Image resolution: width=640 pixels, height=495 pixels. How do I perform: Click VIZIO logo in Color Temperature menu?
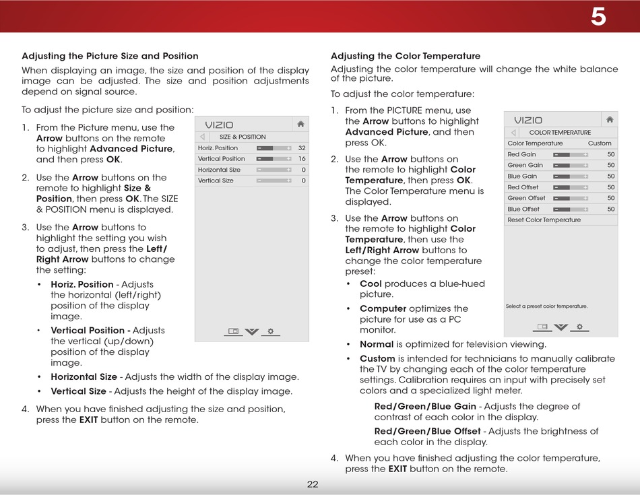528,121
